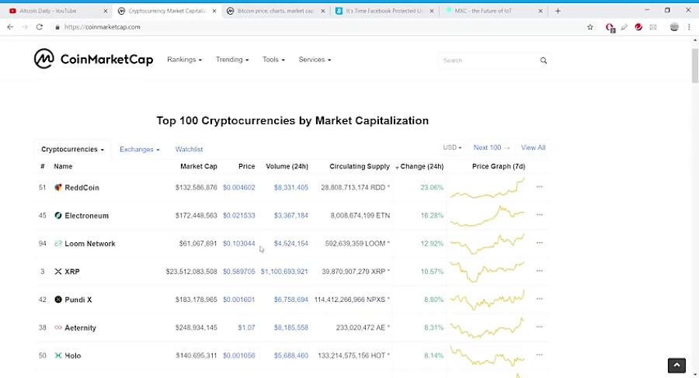Viewport: 699px width, 378px height.
Task: Expand the Rankings dropdown menu
Action: point(184,59)
